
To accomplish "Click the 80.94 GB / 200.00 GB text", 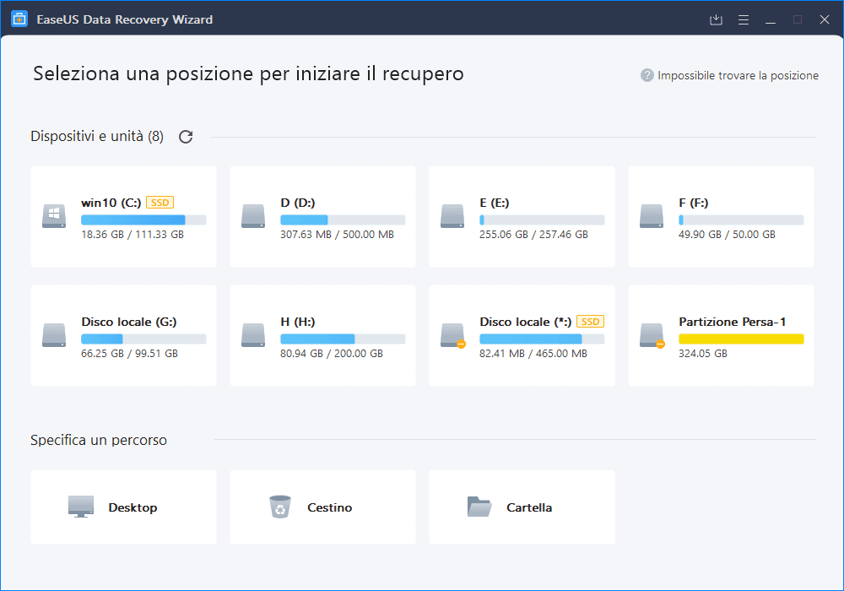I will (x=332, y=354).
